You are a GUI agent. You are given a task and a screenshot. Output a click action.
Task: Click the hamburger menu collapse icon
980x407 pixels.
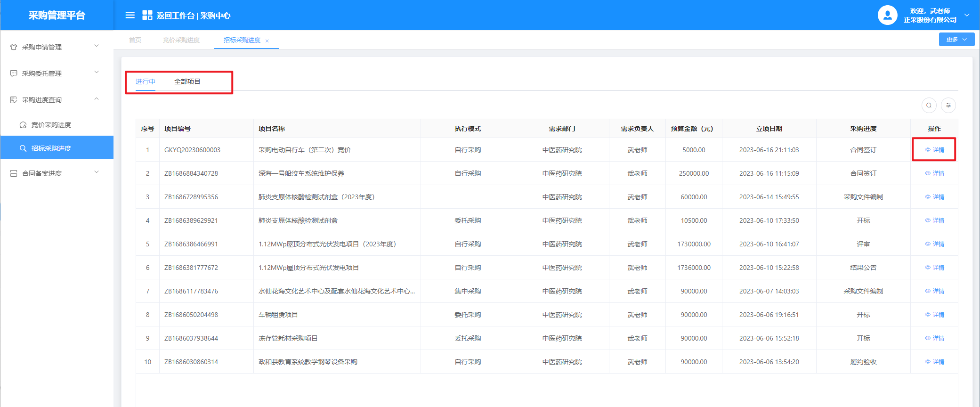pyautogui.click(x=130, y=15)
